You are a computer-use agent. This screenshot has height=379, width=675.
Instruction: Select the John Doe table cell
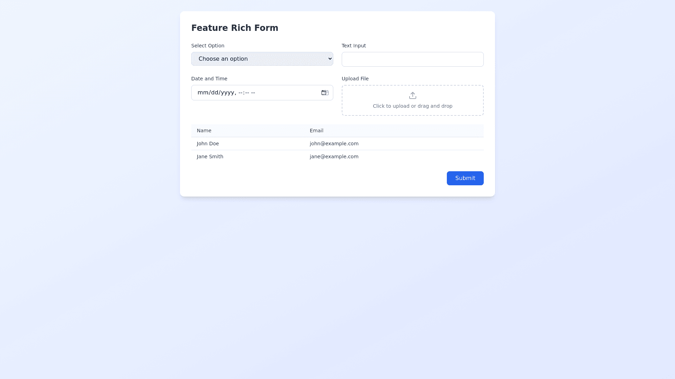208,144
